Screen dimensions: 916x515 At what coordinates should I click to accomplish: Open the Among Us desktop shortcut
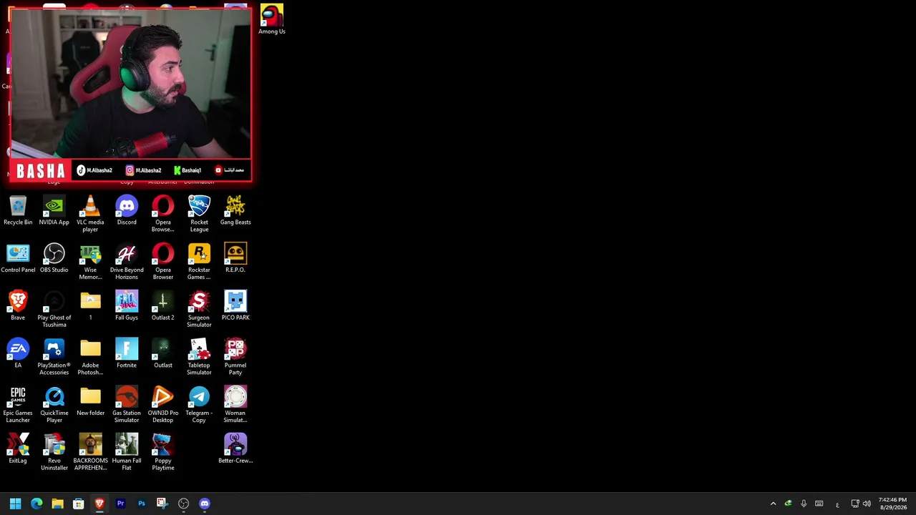point(271,19)
